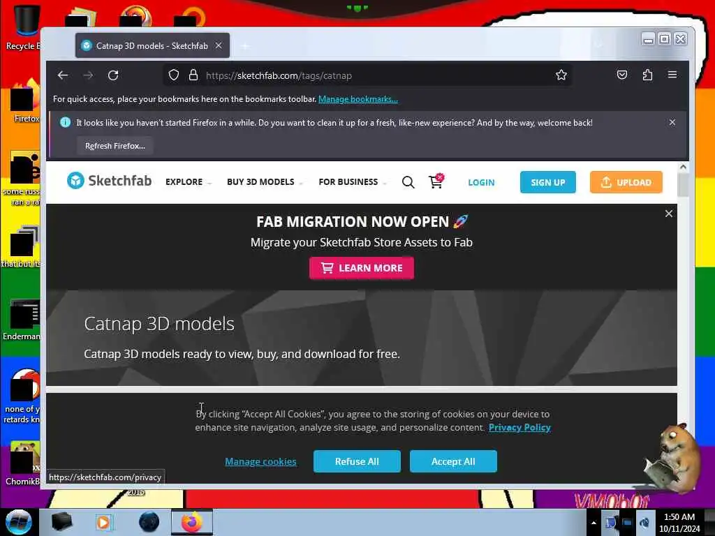Open the Manage cookies link
This screenshot has width=715, height=536.
tap(260, 461)
